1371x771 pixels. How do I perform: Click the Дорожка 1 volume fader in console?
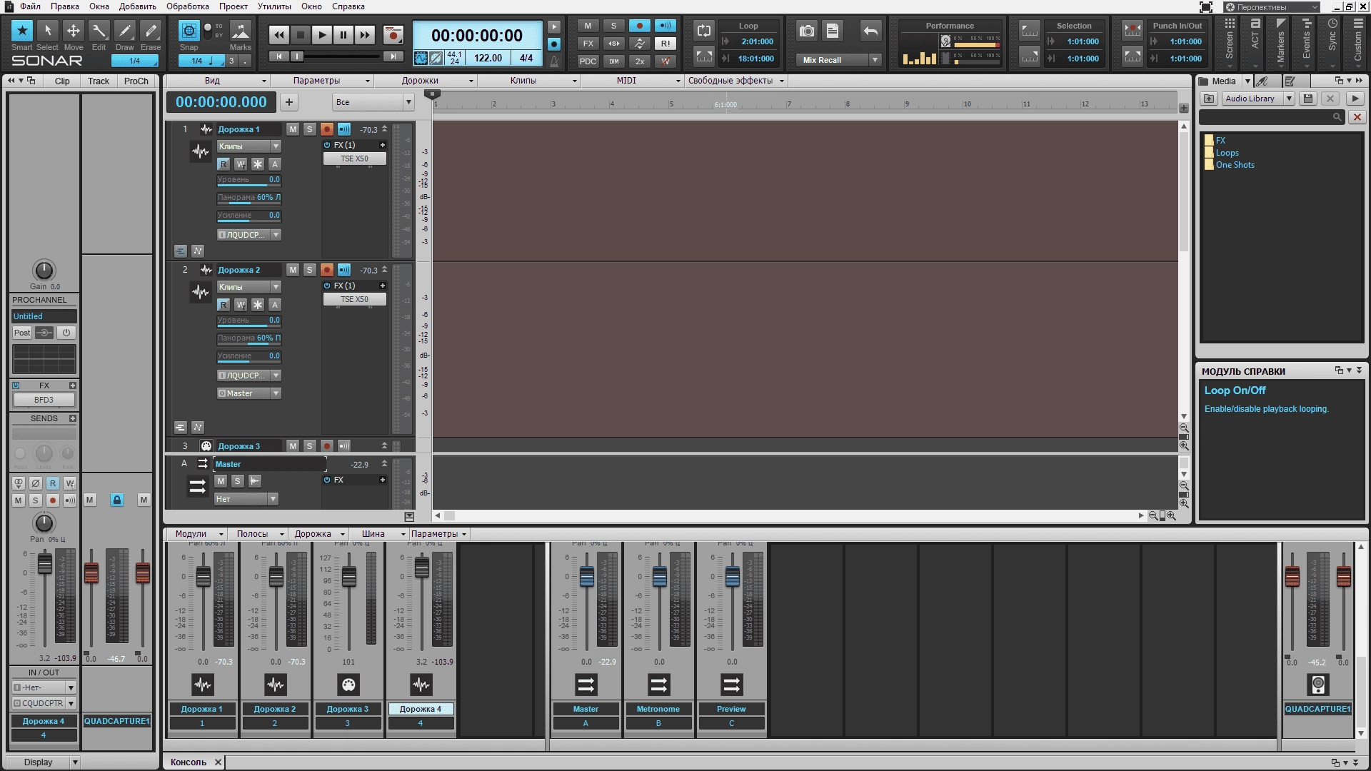click(x=203, y=577)
